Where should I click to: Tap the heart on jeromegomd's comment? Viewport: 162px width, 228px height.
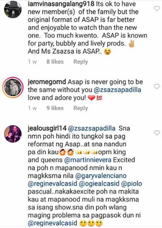[x=157, y=86]
